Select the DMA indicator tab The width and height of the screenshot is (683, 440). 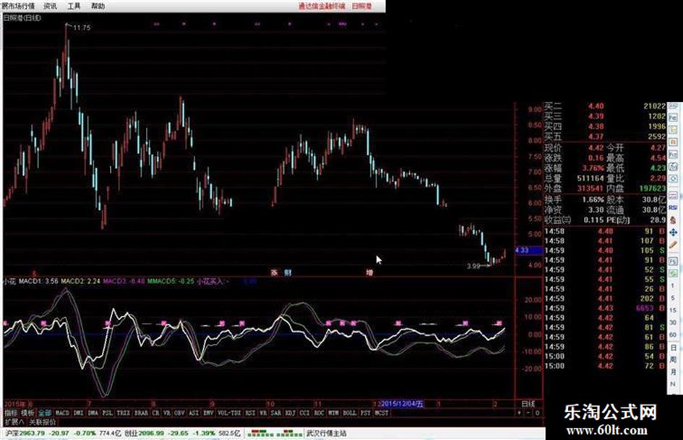(x=93, y=413)
